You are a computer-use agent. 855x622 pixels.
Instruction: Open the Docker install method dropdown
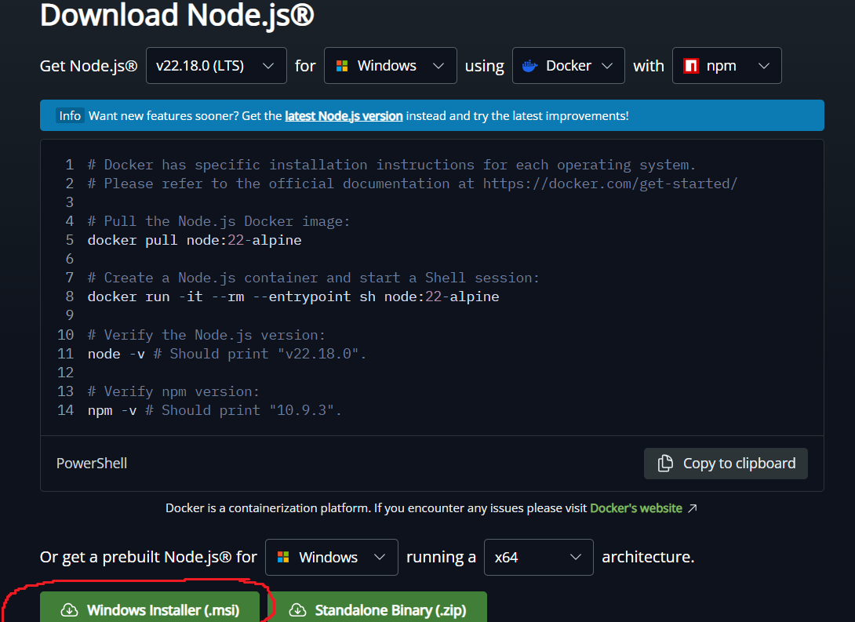568,65
